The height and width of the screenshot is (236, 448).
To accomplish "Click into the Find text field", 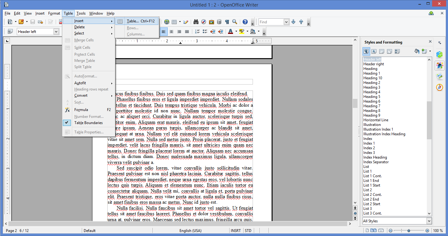I will (271, 22).
